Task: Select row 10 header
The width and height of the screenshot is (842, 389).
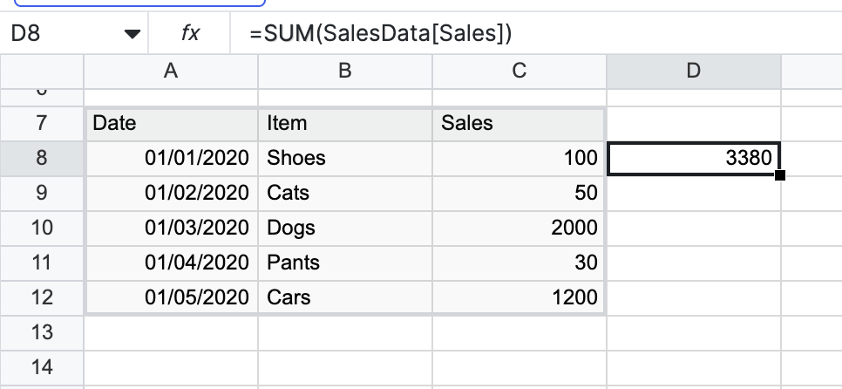Action: click(x=42, y=228)
